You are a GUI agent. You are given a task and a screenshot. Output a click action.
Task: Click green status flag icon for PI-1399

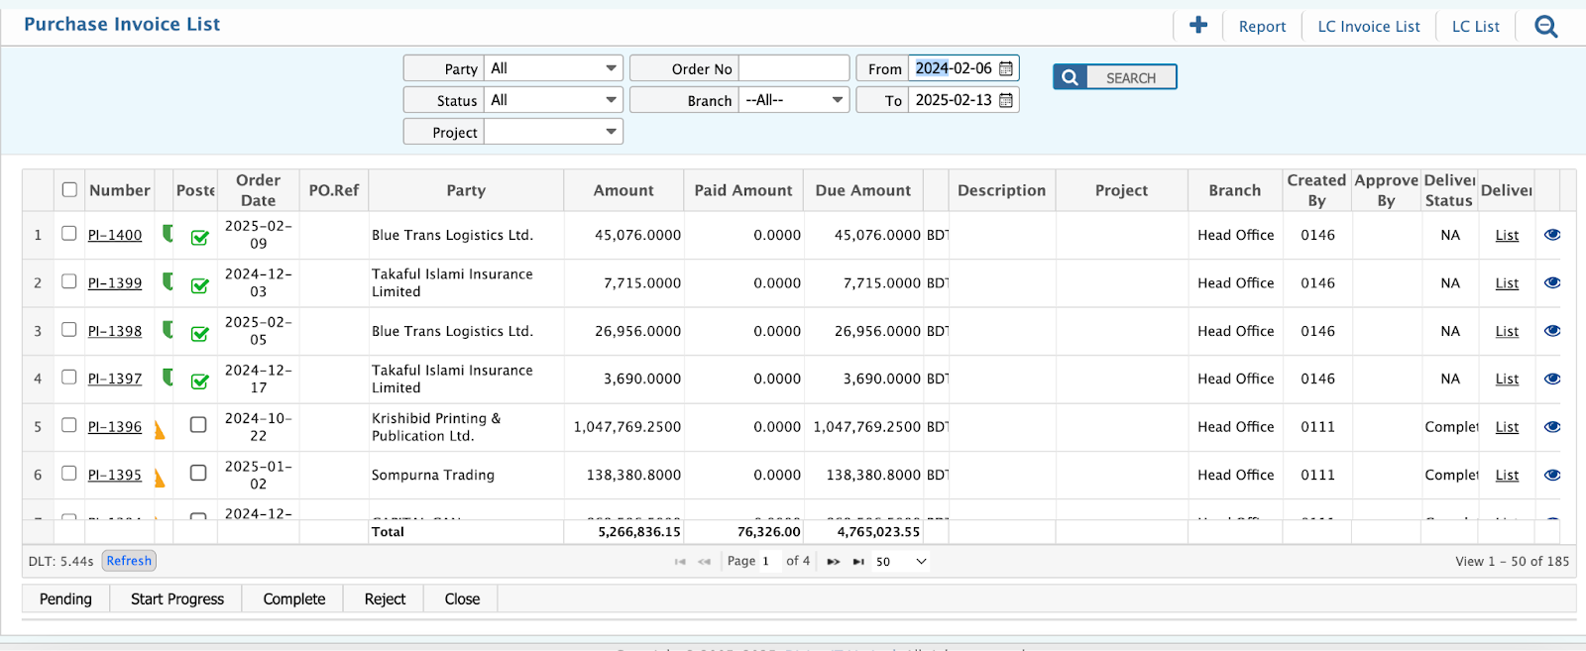168,281
